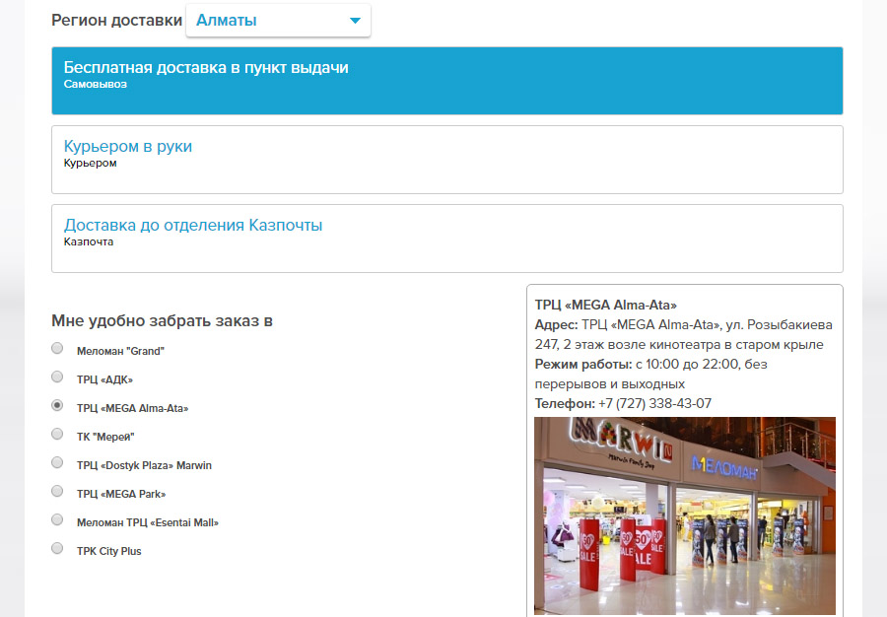
Task: Click the dropdown arrow next to Алматы
Action: (x=355, y=21)
